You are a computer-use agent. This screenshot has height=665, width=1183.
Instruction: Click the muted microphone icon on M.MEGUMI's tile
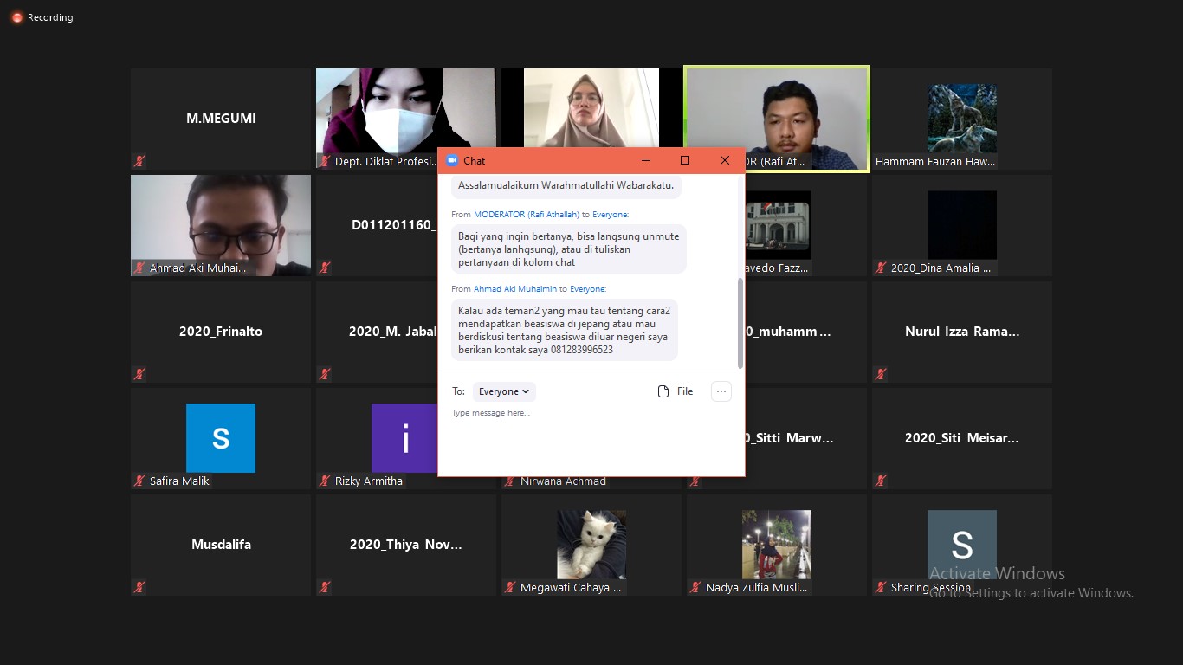139,161
